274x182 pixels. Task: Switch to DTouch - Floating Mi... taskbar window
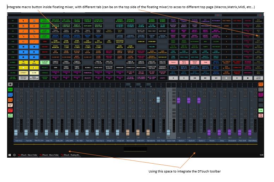pyautogui.click(x=70, y=155)
